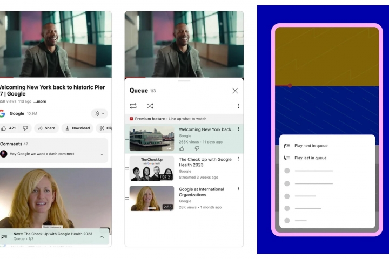Screen dimensions: 389x259
Task: Open notification bell dropdown for Google channel
Action: [99, 114]
